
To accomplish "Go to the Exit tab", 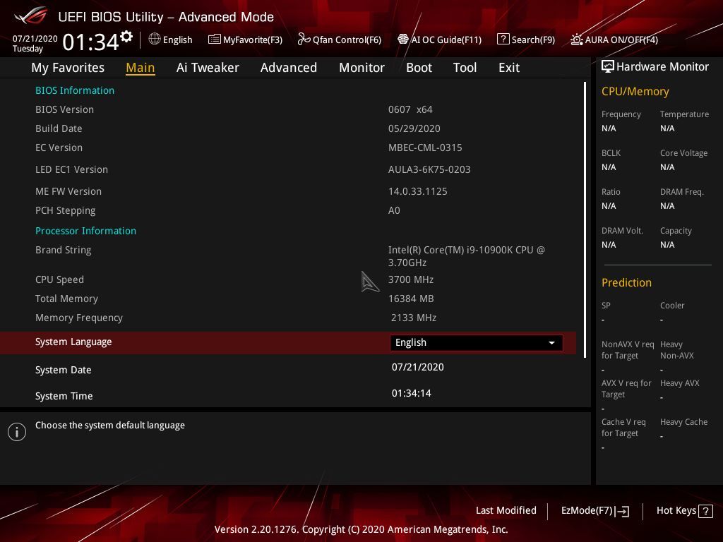I will coord(509,68).
